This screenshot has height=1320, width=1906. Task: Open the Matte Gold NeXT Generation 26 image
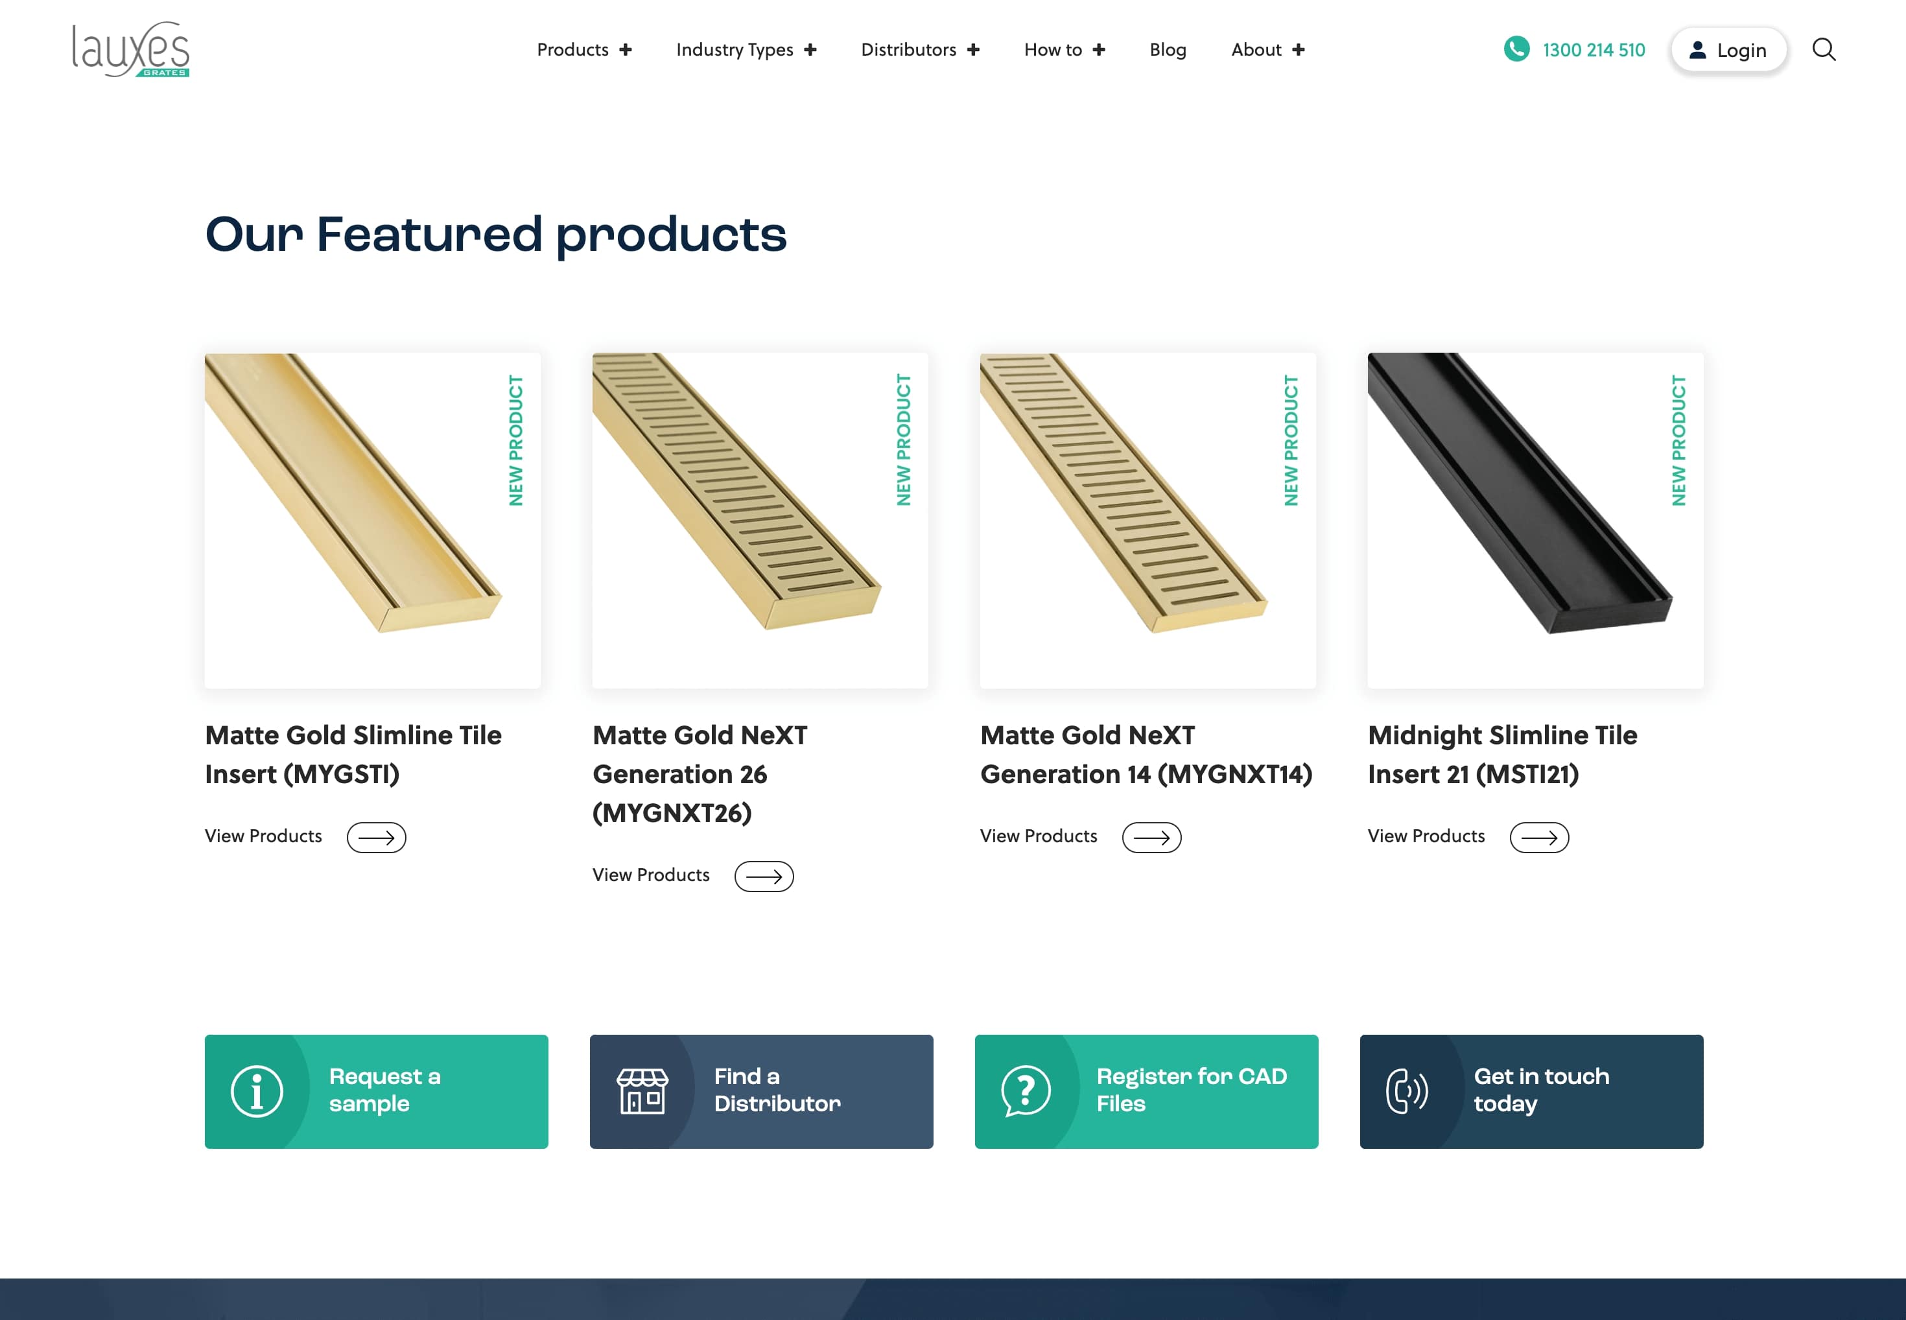pyautogui.click(x=760, y=520)
